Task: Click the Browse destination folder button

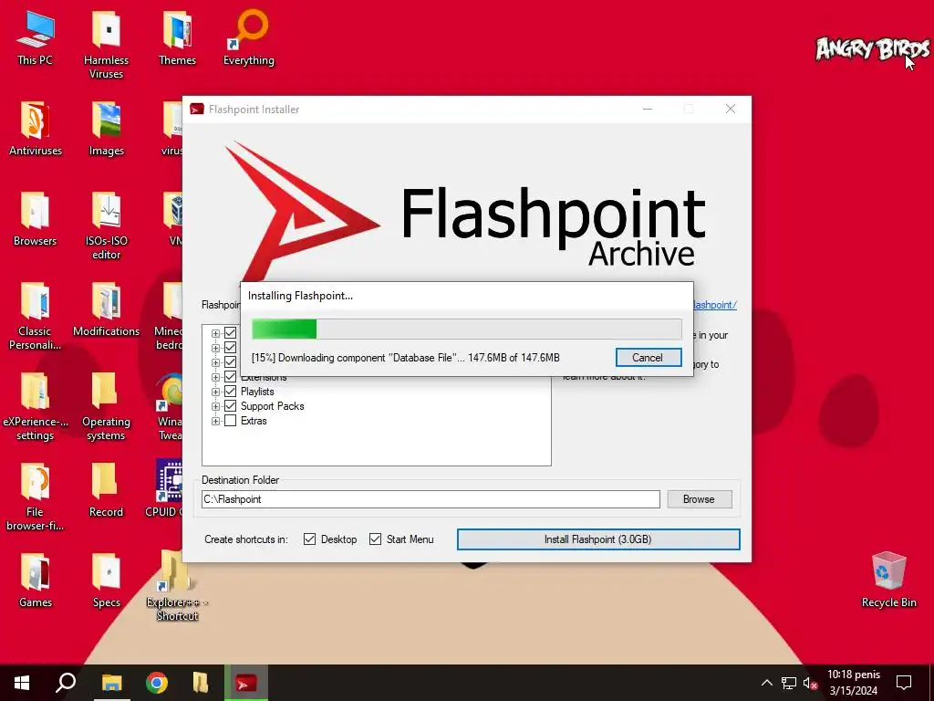Action: [x=700, y=499]
